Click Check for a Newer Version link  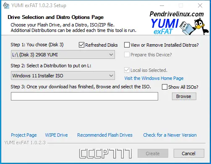pos(170,135)
